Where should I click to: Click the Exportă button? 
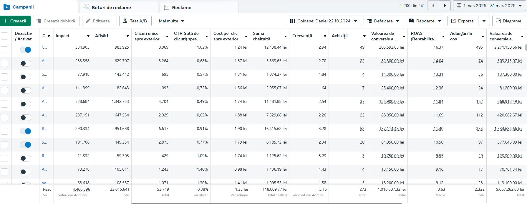(x=463, y=21)
